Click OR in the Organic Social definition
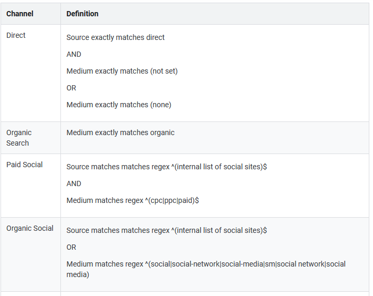This screenshot has width=373, height=296. 71,247
